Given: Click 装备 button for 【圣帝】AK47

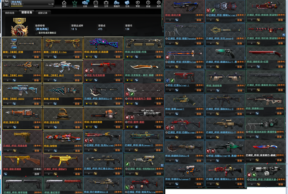Looking at the screenshot, I should click(77, 80).
